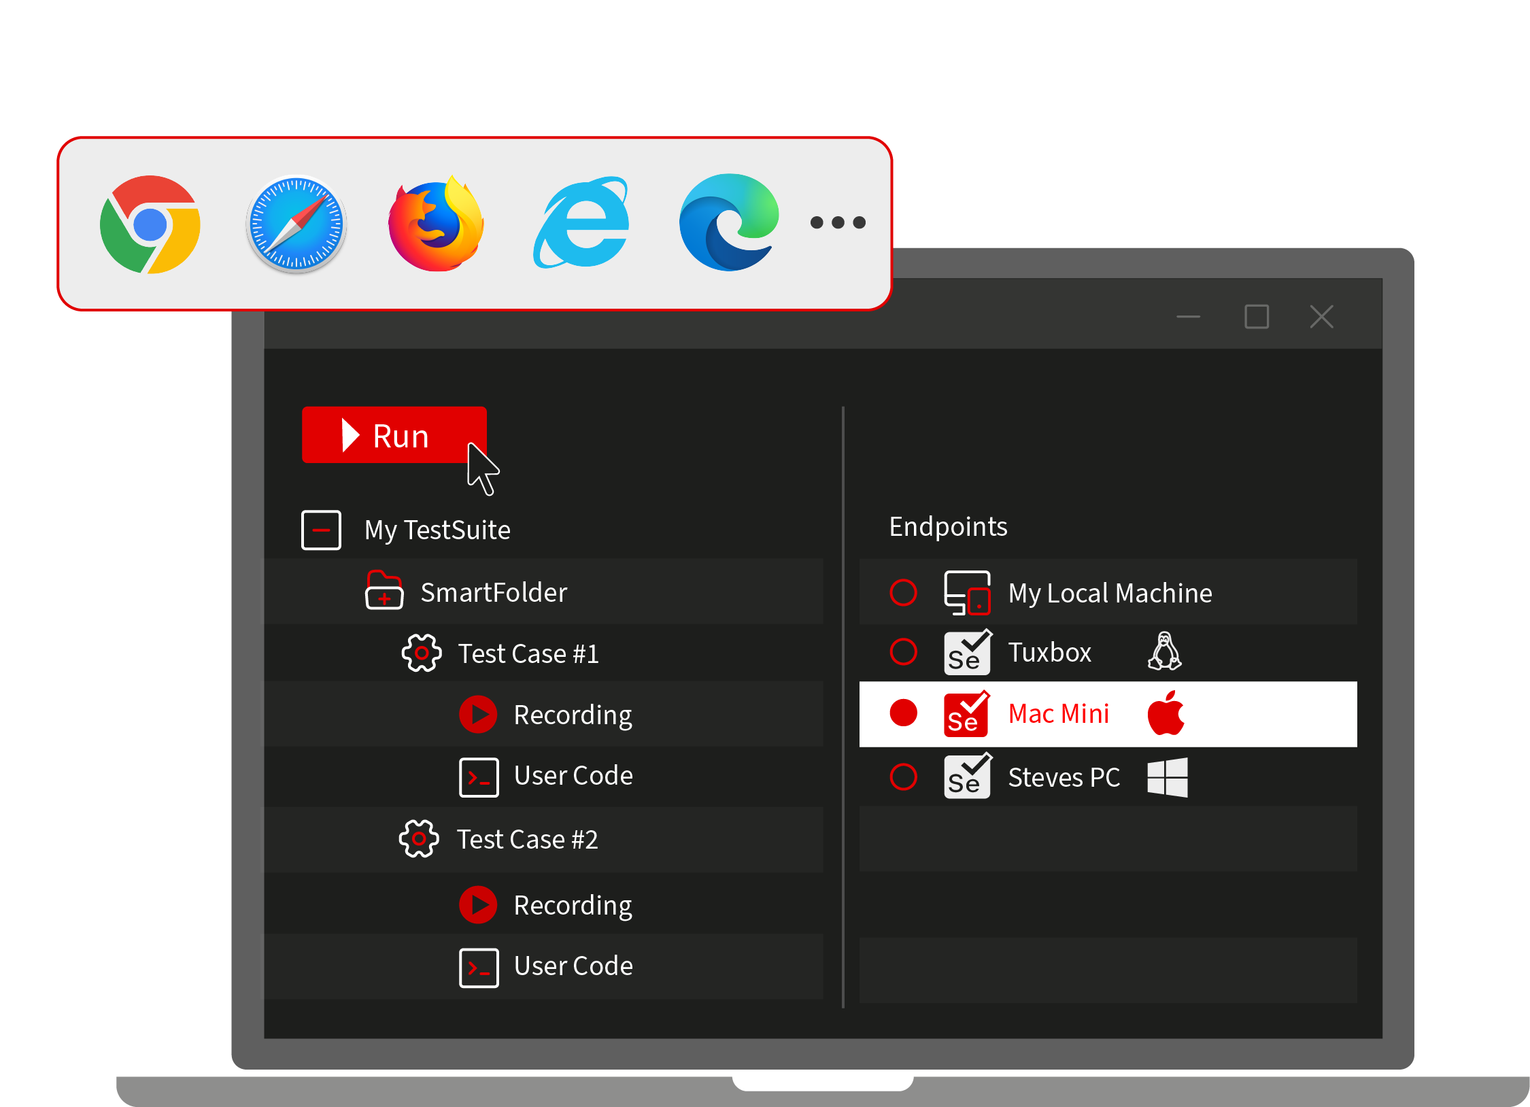Click 'User Code' text under Test Case #2
The width and height of the screenshot is (1530, 1107).
(x=573, y=966)
